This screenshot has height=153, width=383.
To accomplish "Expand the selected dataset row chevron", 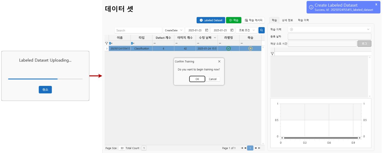I will 107,48.
